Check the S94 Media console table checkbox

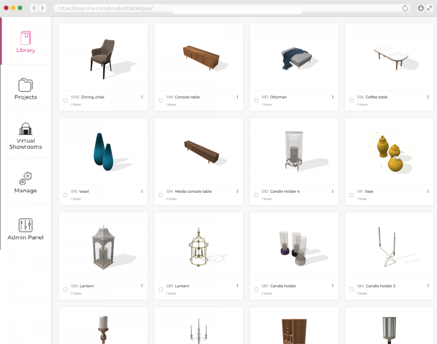point(161,195)
